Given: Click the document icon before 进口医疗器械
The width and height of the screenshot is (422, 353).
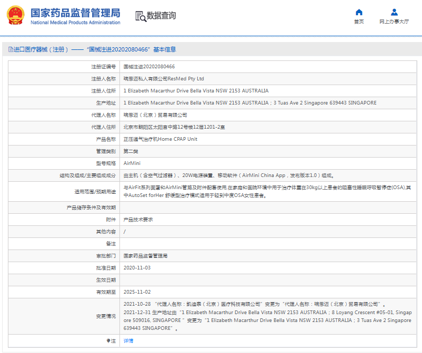Looking at the screenshot, I should [x=11, y=49].
